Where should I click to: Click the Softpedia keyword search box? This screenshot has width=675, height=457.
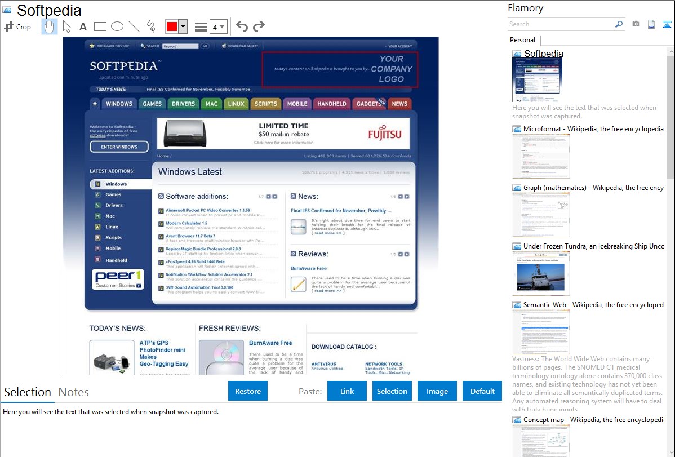click(x=180, y=46)
